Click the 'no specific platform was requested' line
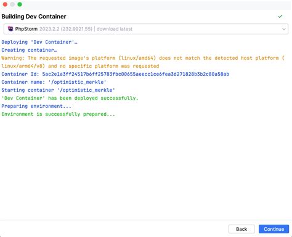 pyautogui.click(x=80, y=66)
